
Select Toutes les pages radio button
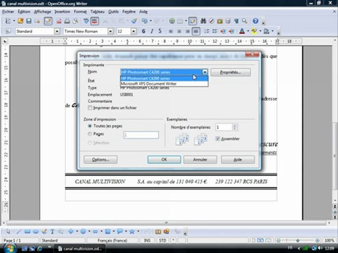click(x=90, y=126)
